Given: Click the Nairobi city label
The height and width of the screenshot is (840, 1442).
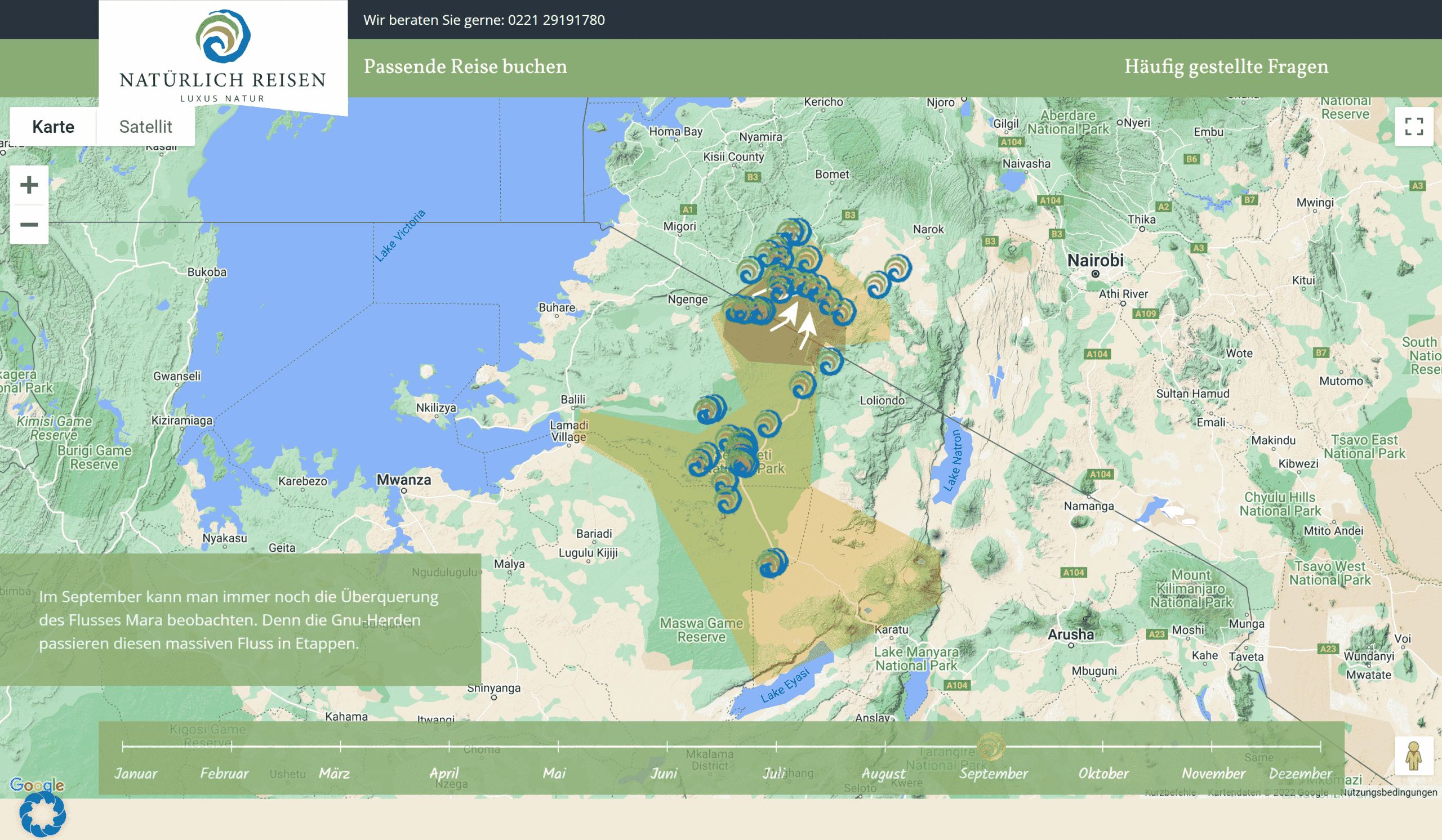Looking at the screenshot, I should click(x=1095, y=260).
